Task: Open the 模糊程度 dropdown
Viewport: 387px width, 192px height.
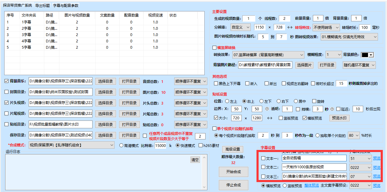Action: click(x=334, y=55)
